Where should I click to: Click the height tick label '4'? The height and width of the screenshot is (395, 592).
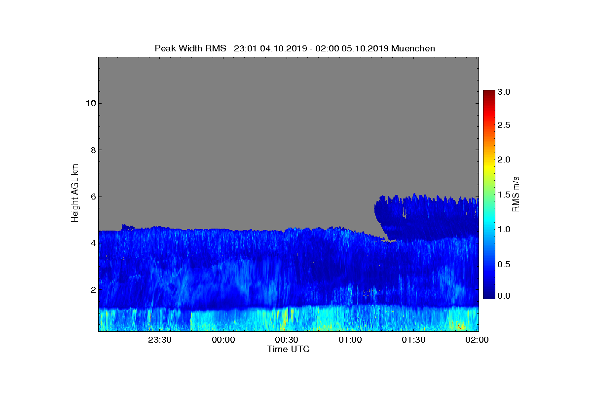tap(92, 243)
